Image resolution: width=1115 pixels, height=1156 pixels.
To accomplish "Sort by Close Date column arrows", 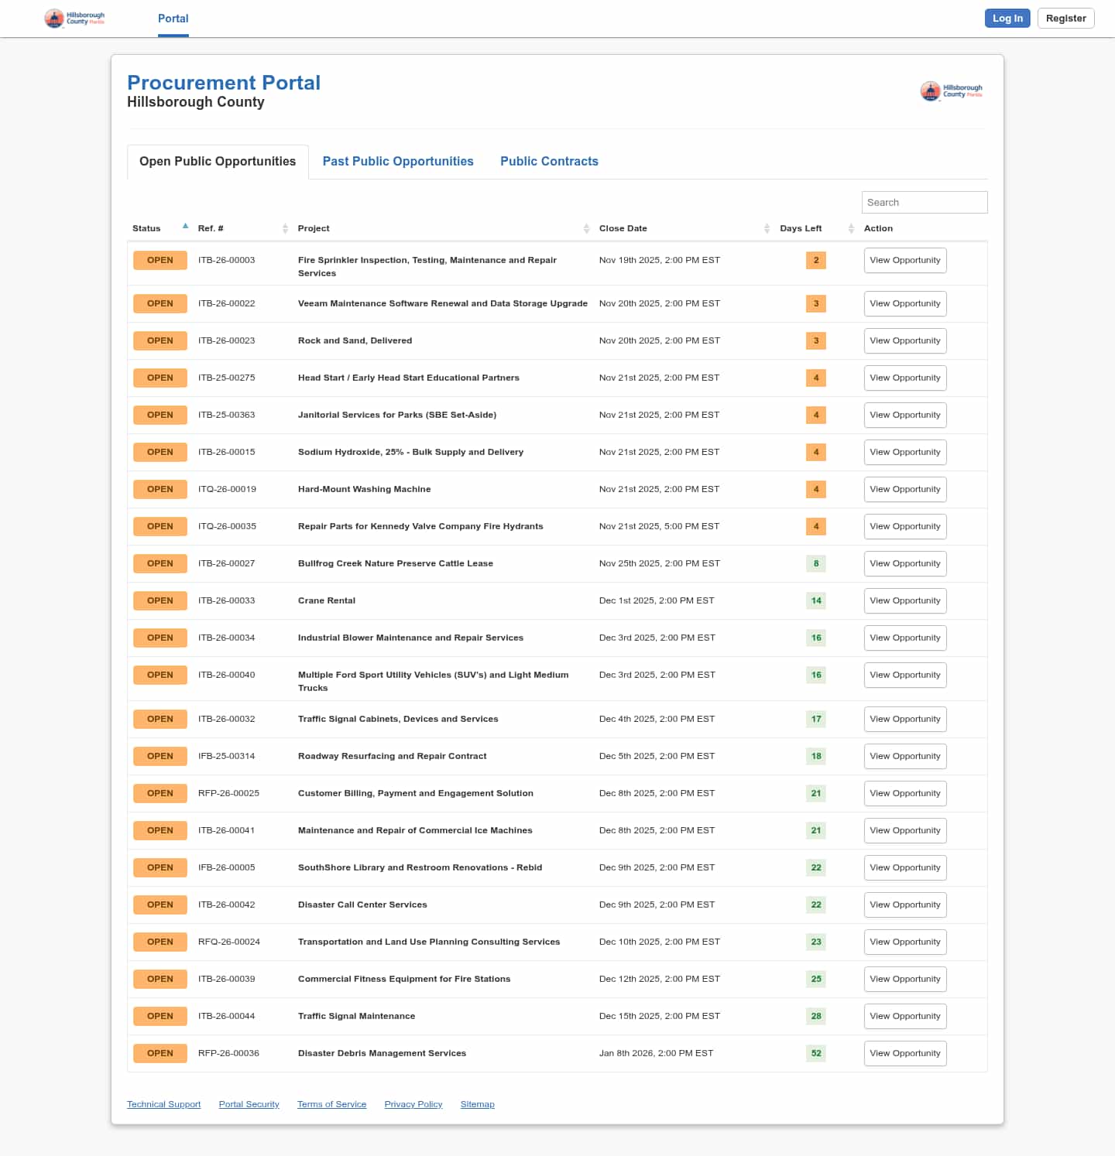I will pos(767,228).
